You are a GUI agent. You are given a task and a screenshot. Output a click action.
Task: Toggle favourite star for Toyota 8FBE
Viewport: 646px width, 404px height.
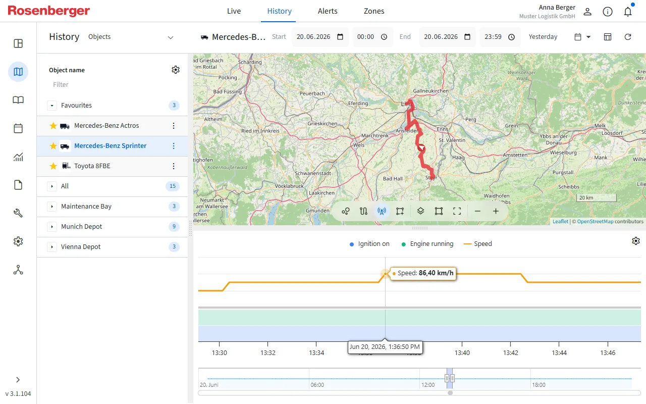click(53, 166)
